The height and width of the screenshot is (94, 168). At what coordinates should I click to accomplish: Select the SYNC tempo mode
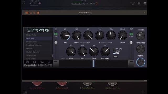click(117, 51)
